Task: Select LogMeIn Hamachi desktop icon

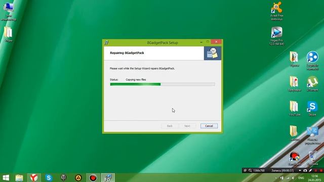Action: pos(312,61)
